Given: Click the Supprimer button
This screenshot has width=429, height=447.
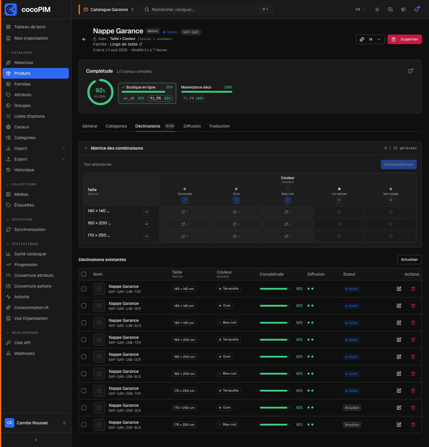Looking at the screenshot, I should pos(405,39).
